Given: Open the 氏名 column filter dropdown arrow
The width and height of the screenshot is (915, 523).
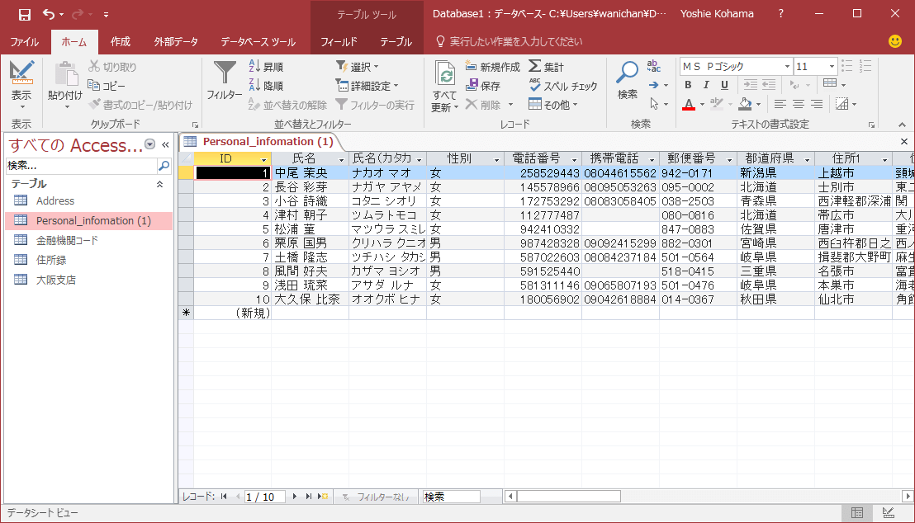Looking at the screenshot, I should (x=341, y=159).
